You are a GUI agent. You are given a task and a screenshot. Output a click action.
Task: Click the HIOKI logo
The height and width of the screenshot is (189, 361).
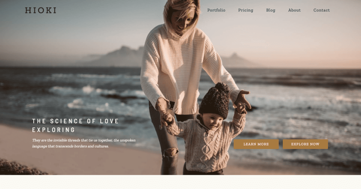click(41, 10)
